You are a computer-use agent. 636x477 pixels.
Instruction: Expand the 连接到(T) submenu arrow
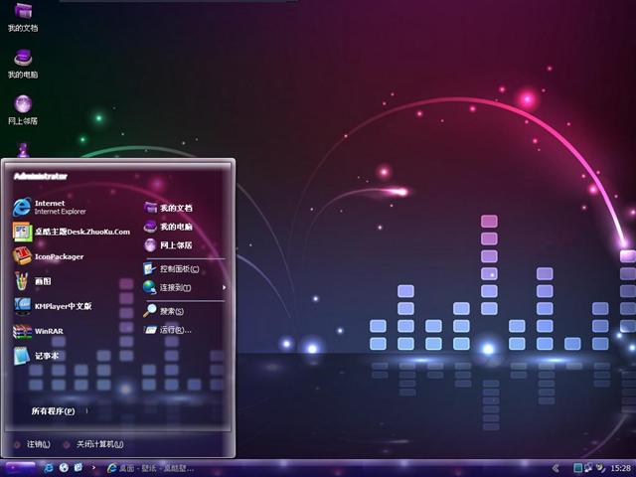pos(225,287)
